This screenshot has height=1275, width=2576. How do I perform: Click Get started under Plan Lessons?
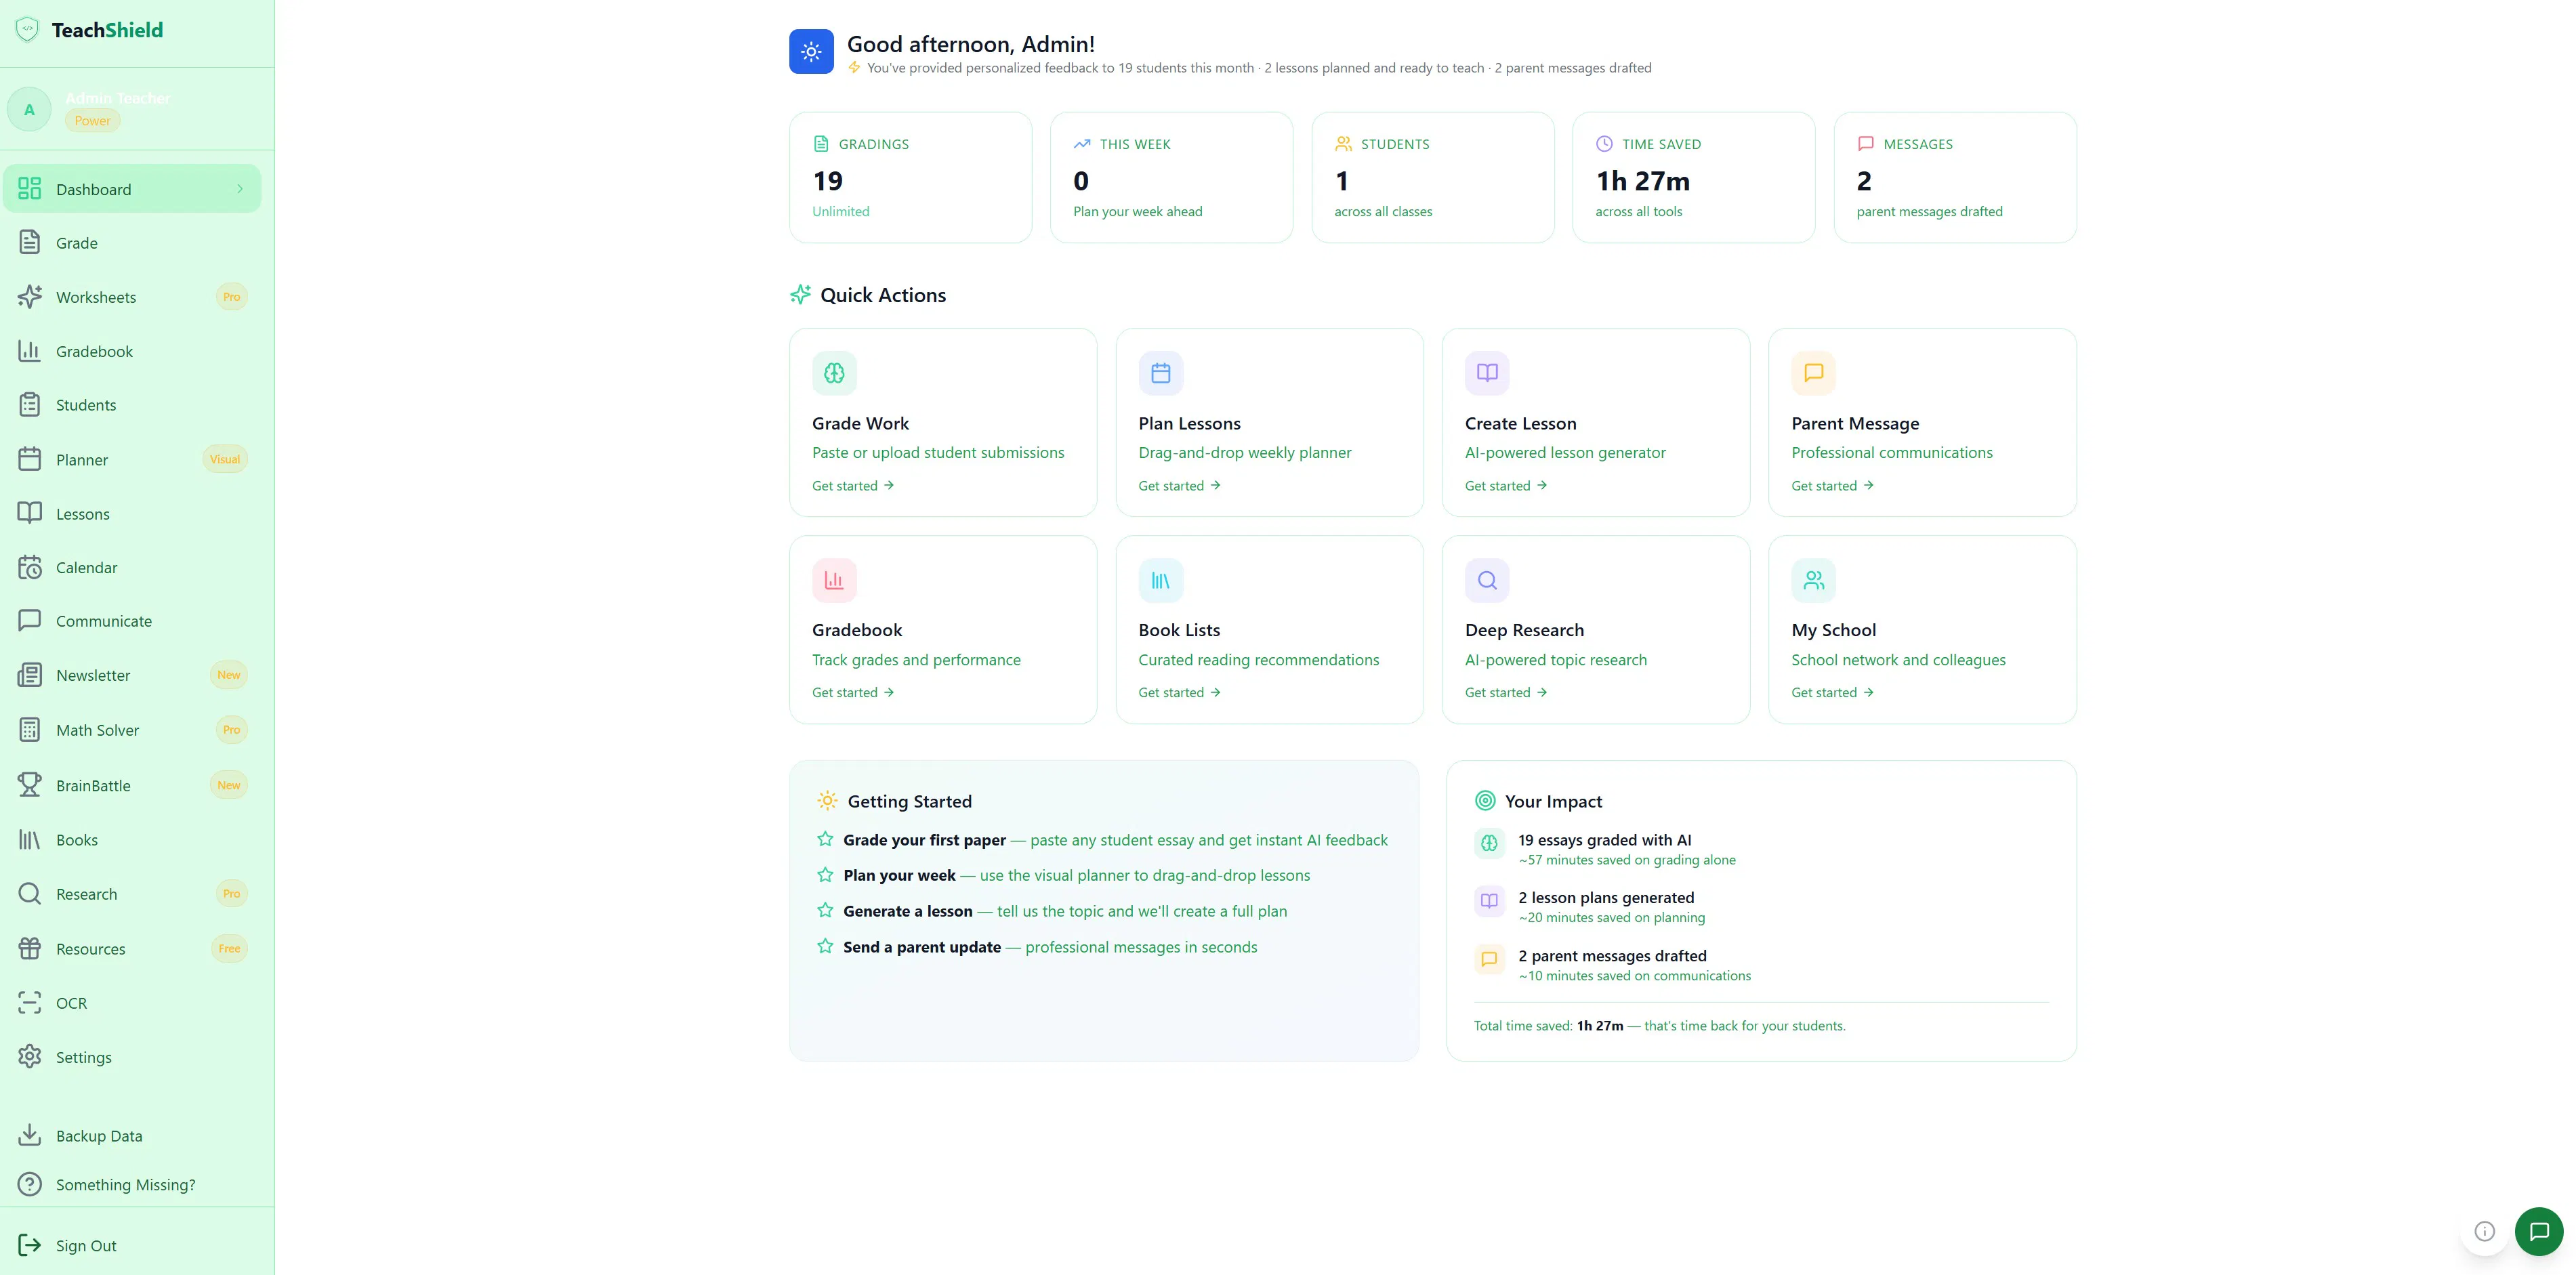(1179, 486)
